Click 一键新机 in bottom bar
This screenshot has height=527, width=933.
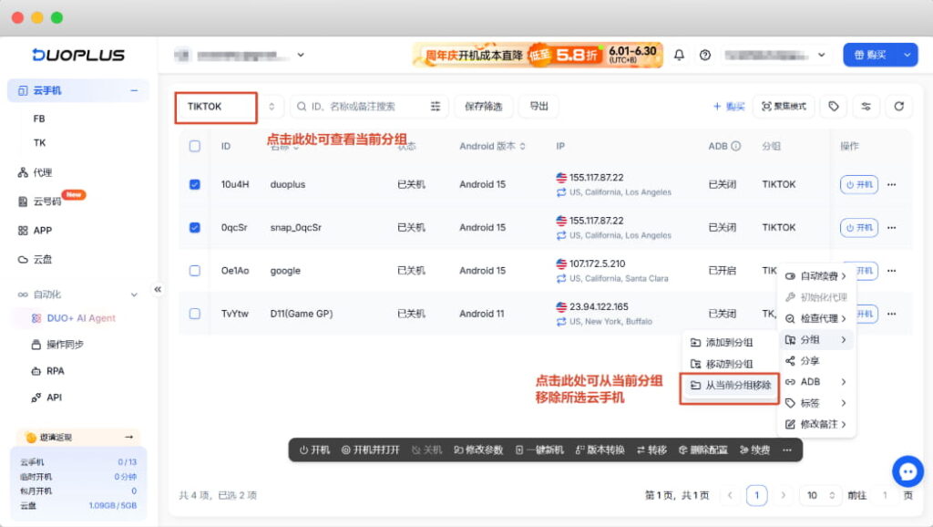coord(539,450)
